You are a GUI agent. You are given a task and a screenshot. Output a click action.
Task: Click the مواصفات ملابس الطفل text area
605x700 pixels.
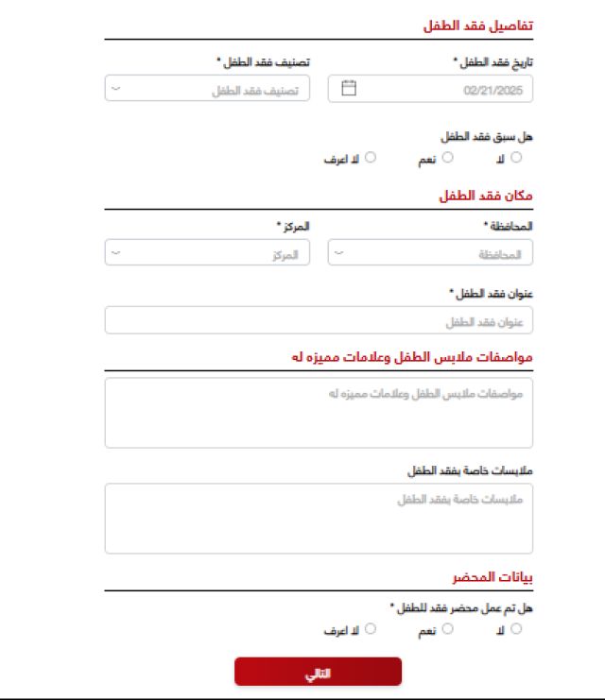(x=319, y=413)
